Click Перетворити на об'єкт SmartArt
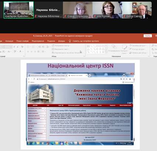 (67, 53)
